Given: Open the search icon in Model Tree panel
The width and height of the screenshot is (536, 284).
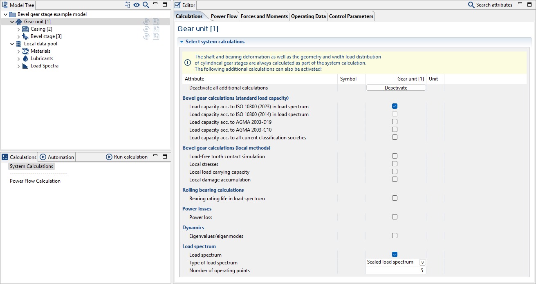Looking at the screenshot, I should 146,5.
